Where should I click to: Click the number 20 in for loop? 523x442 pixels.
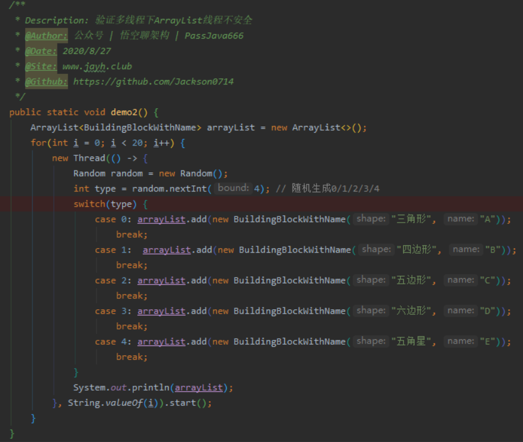point(137,143)
